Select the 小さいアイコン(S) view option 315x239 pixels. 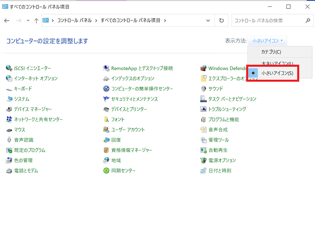click(x=277, y=73)
